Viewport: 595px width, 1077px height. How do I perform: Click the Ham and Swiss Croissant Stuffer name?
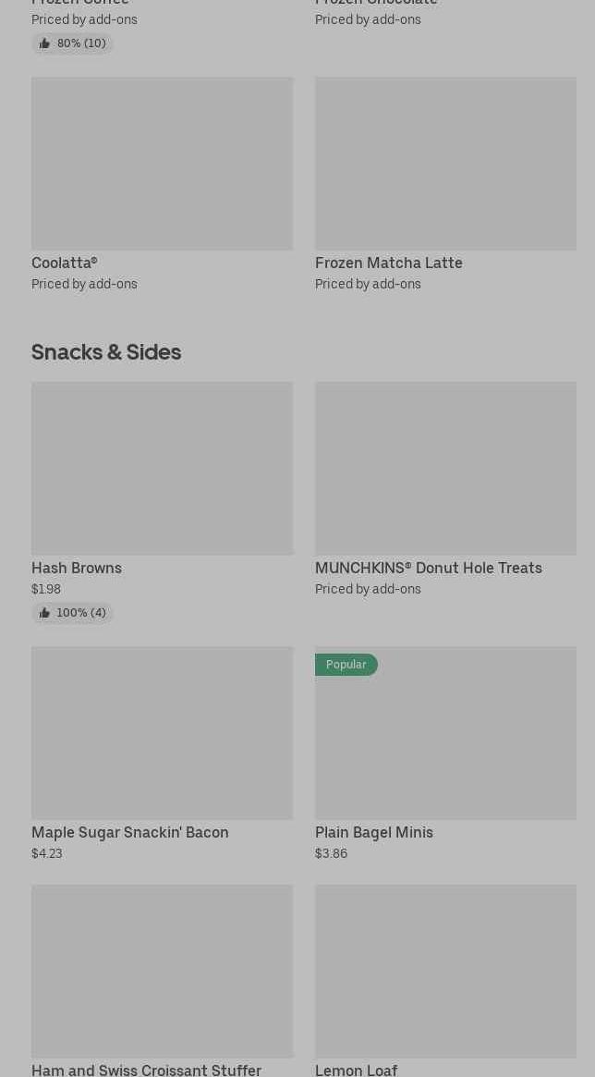146,1069
